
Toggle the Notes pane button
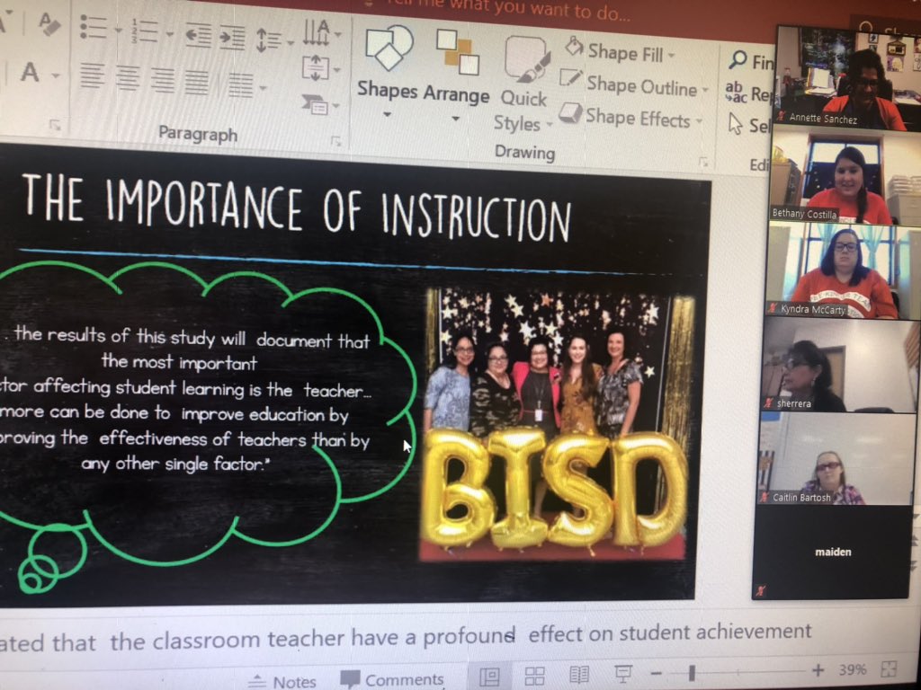(x=282, y=681)
